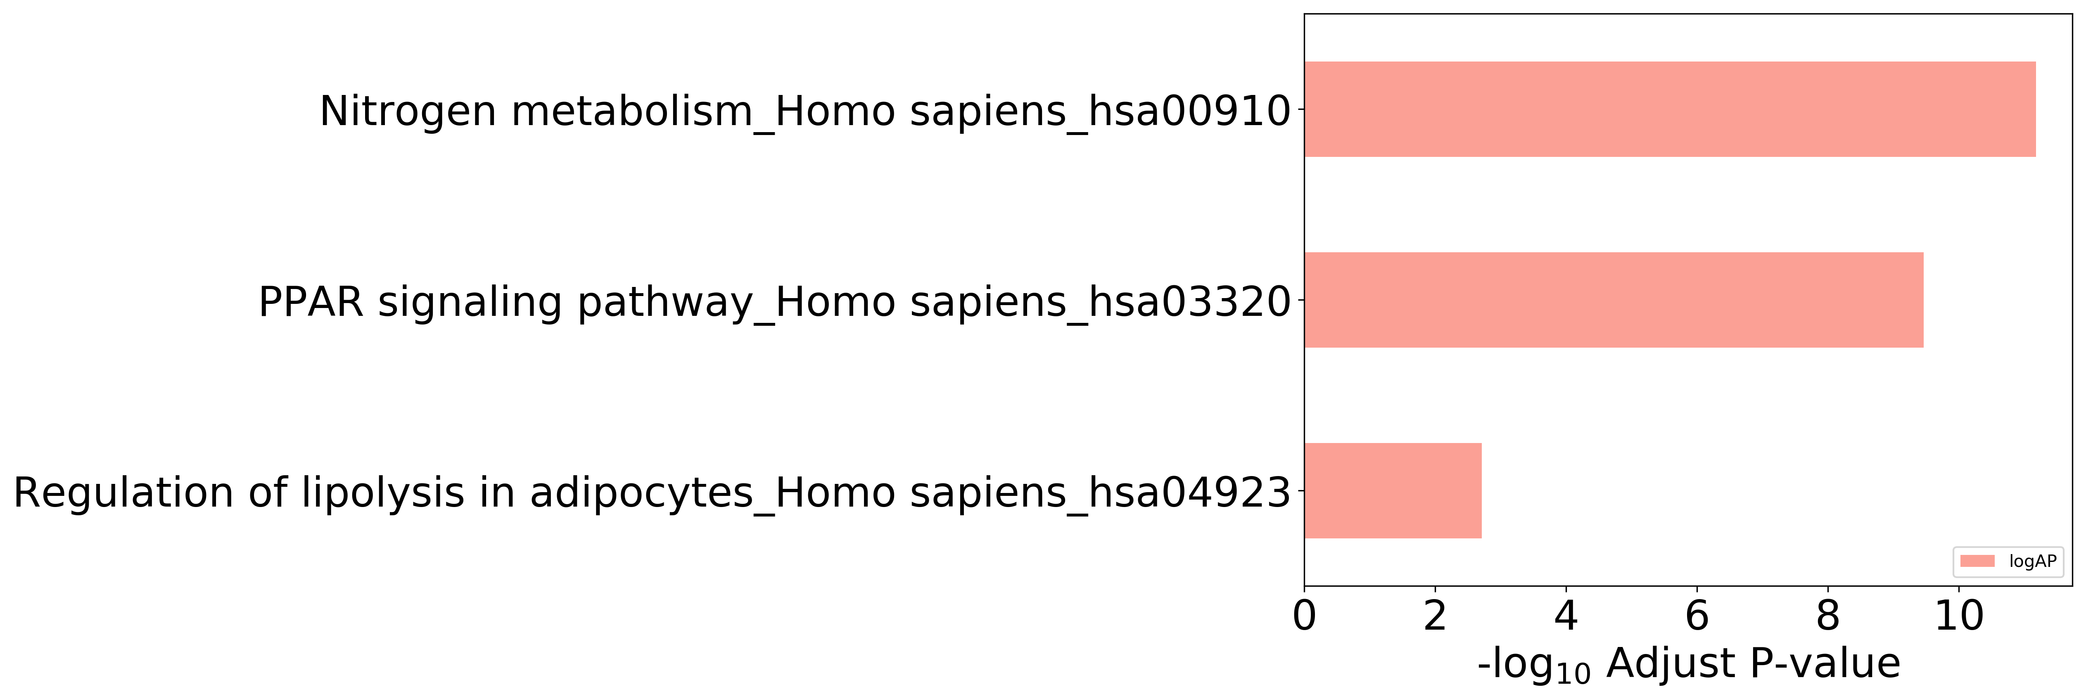Click the Regulation of lipolysis in adipocytes label
The image size is (2086, 699).
point(652,493)
